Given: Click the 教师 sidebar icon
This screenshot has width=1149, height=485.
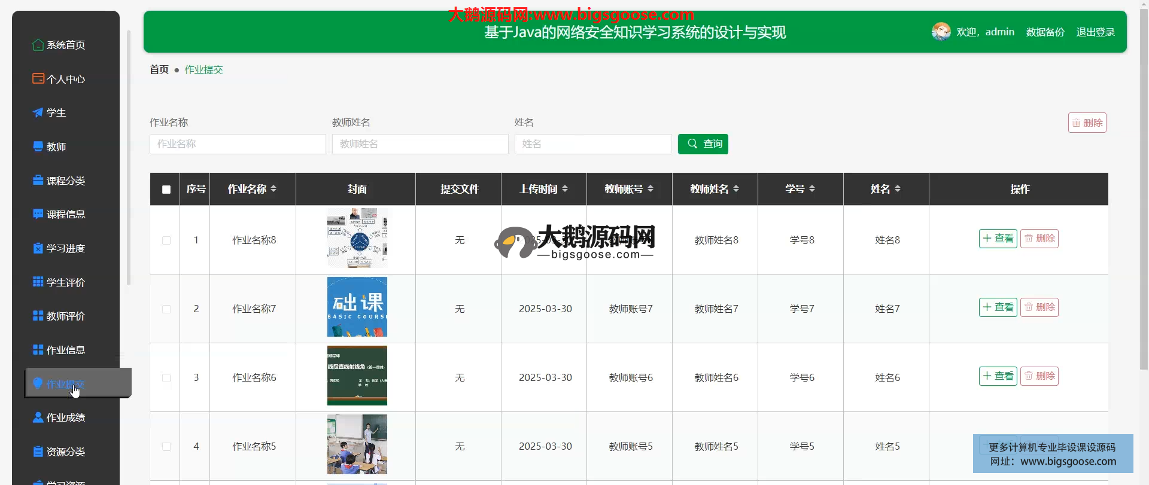Looking at the screenshot, I should (38, 147).
